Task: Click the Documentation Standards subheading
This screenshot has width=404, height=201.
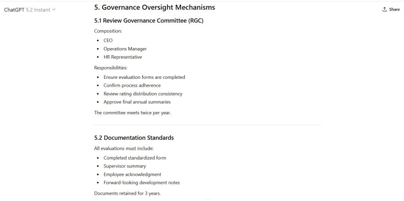Action: click(x=134, y=138)
